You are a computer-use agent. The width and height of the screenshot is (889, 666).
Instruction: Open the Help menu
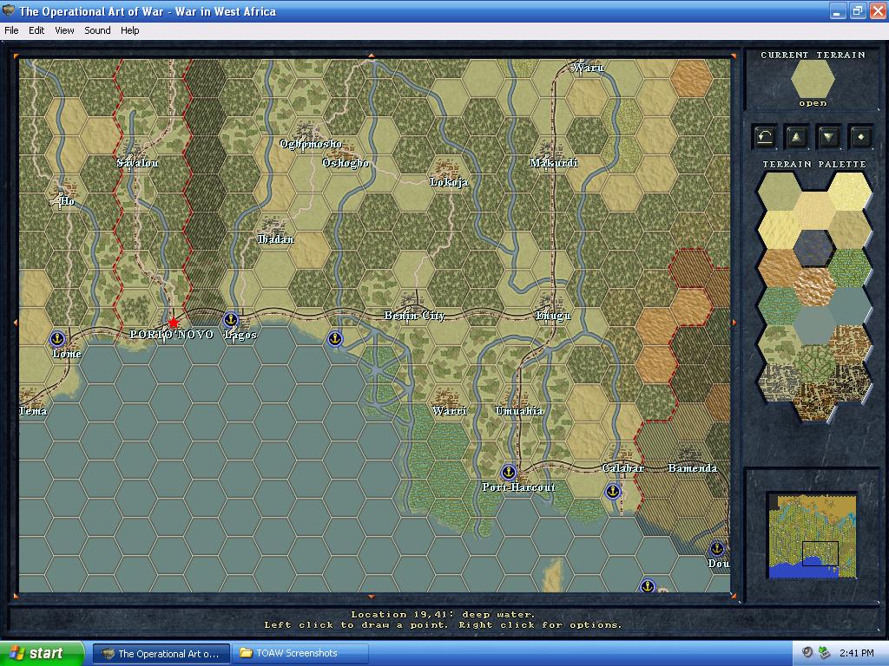[130, 30]
